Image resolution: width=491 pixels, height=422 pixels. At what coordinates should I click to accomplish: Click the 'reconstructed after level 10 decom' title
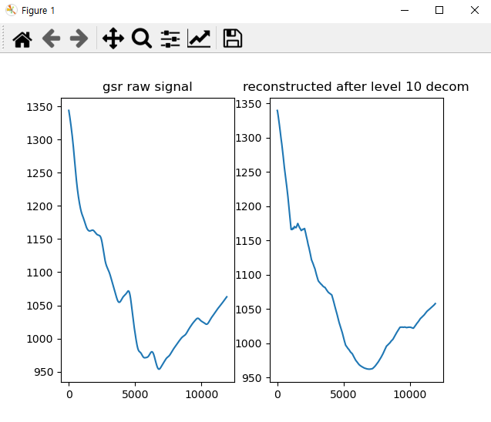(356, 87)
